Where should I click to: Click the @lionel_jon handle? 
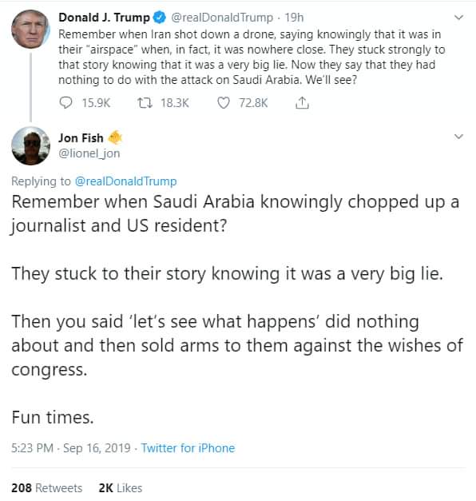[x=89, y=153]
